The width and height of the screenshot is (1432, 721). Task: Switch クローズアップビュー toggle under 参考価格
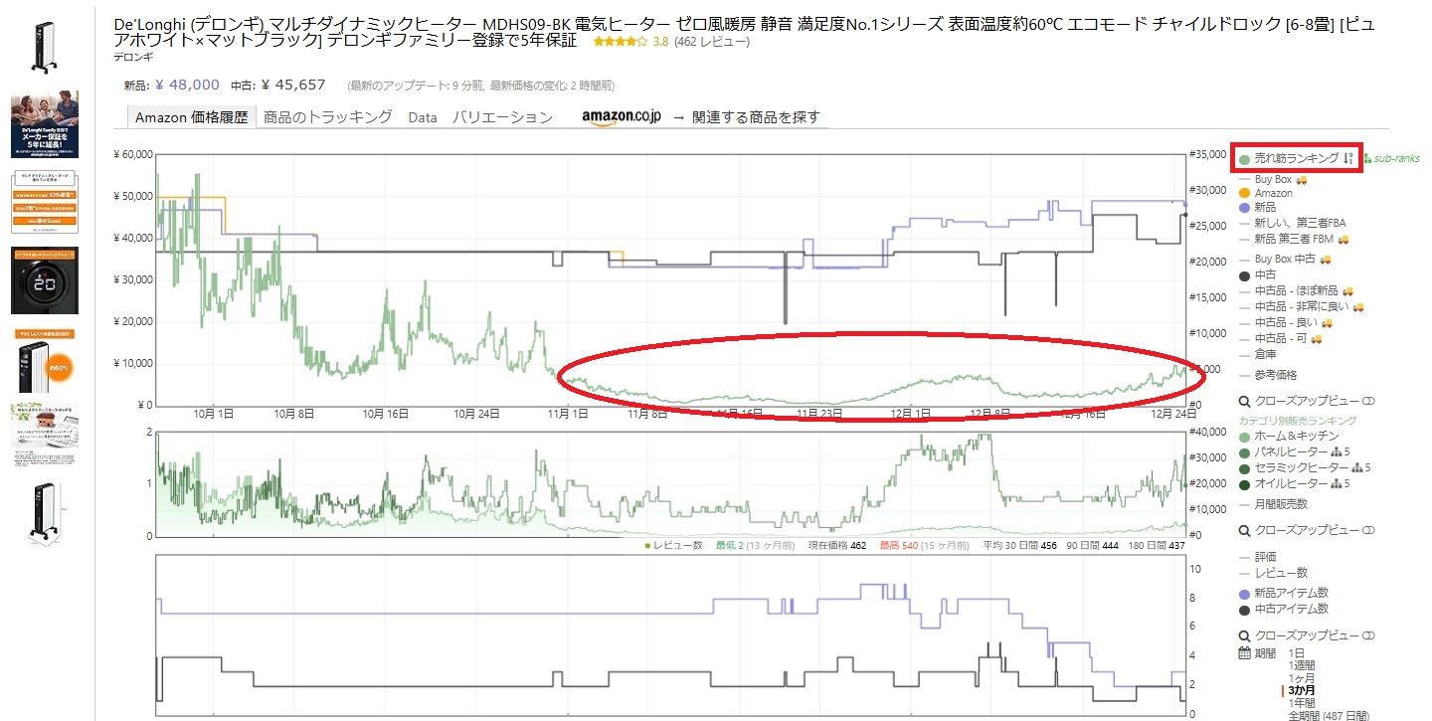(1367, 401)
